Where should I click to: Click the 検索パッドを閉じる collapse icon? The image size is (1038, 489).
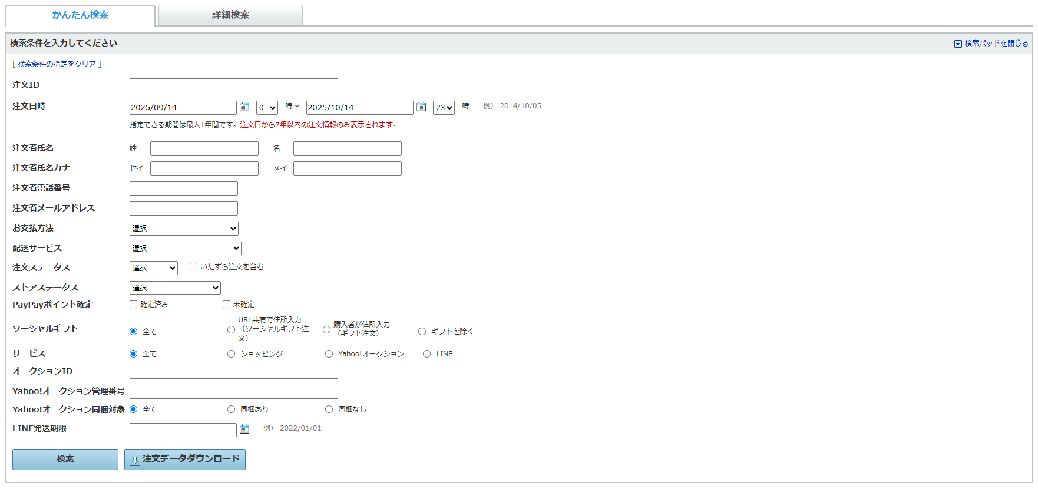958,44
